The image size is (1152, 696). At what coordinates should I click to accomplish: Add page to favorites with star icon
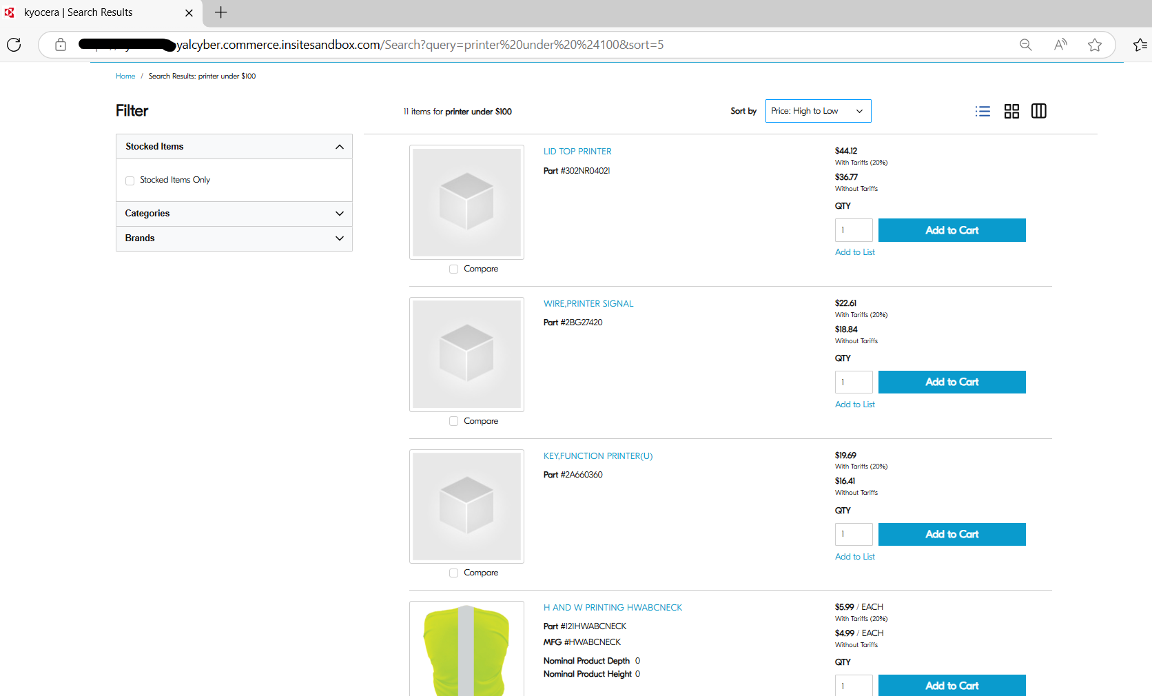point(1094,45)
